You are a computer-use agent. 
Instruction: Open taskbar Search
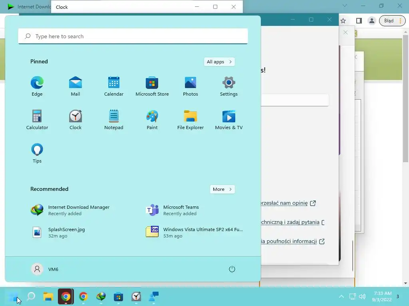click(31, 296)
